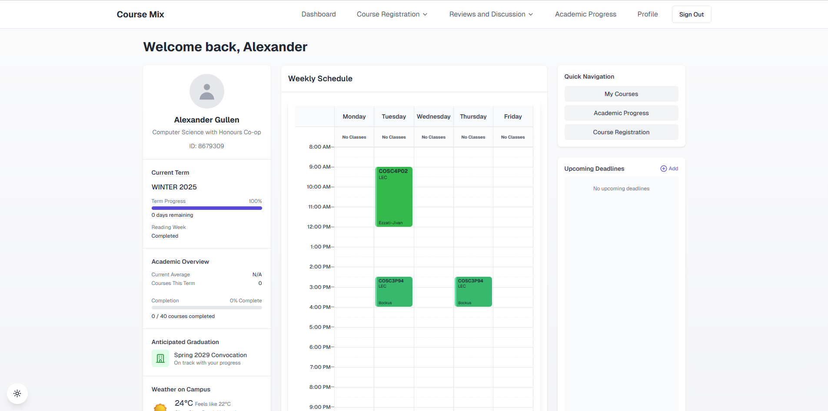The image size is (828, 411).
Task: Open the COSC4P02 lecture block on Tuesday
Action: pyautogui.click(x=394, y=197)
